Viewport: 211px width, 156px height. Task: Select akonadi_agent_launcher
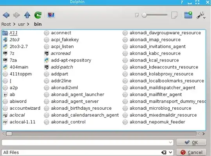tap(74, 95)
